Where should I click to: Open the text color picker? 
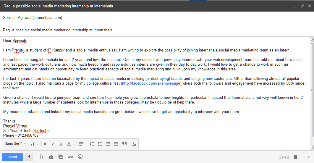pyautogui.click(x=71, y=144)
